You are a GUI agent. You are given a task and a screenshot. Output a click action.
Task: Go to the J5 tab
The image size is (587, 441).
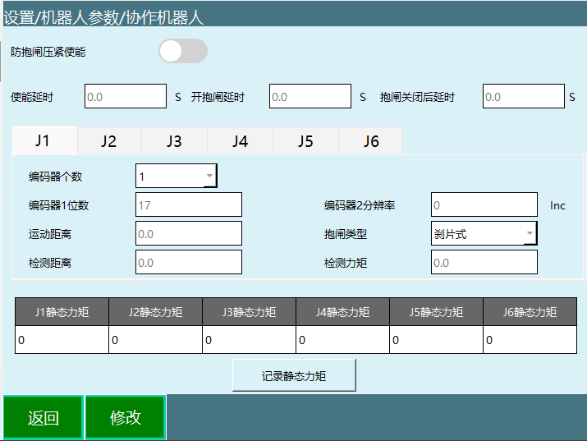coord(305,141)
